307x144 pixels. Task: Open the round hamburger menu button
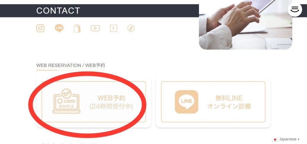coord(295,9)
